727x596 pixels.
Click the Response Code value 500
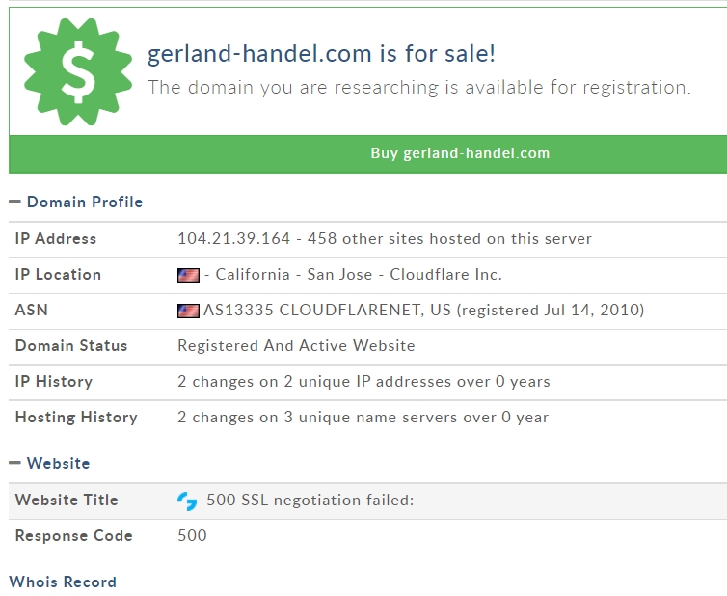[x=192, y=535]
